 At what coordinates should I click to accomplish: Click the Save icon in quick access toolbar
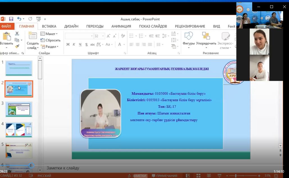tap(11, 19)
